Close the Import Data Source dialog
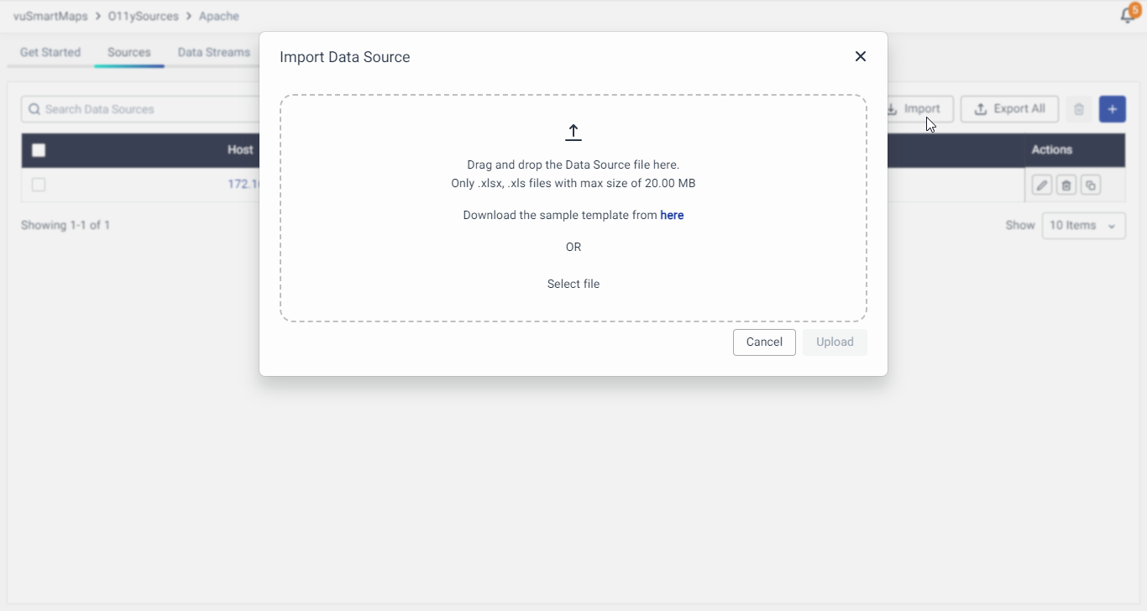 pos(860,56)
